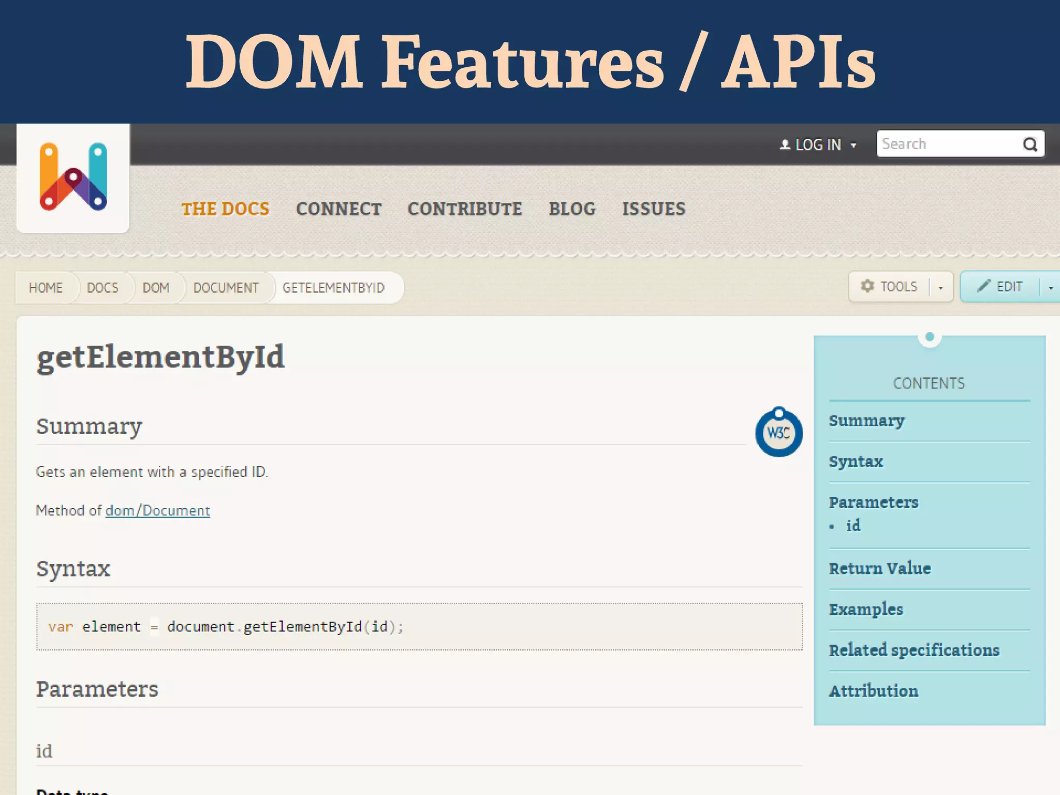1060x795 pixels.
Task: Click the HOME breadcrumb
Action: pos(46,288)
